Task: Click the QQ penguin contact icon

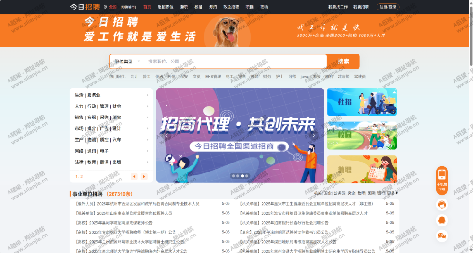Action: (442, 220)
